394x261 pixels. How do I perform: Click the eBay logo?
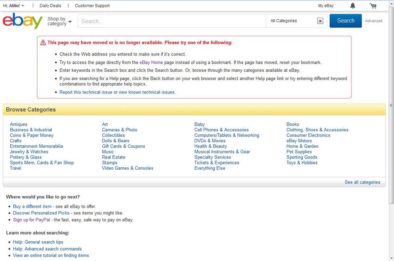22,21
